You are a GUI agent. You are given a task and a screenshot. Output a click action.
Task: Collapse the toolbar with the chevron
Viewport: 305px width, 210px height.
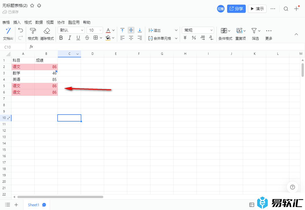[x=296, y=34]
